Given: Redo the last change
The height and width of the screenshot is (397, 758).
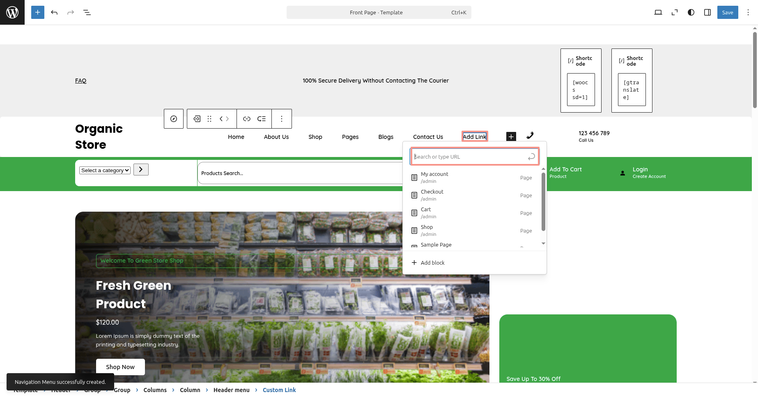Looking at the screenshot, I should click(71, 12).
